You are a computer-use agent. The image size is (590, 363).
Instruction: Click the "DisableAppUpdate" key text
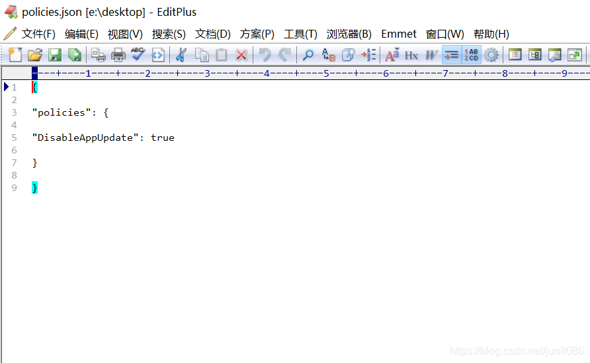click(x=85, y=138)
